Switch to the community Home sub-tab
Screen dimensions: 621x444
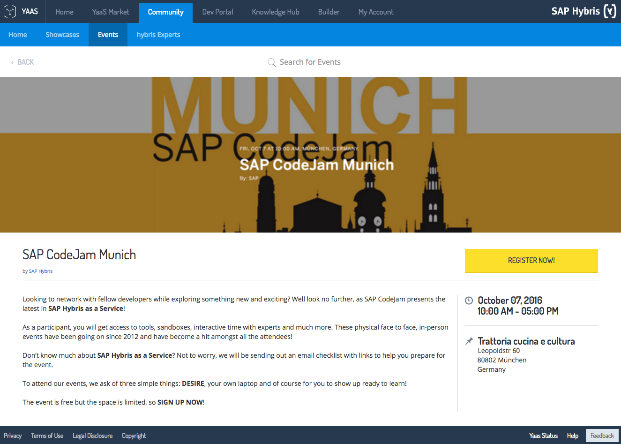(x=18, y=35)
